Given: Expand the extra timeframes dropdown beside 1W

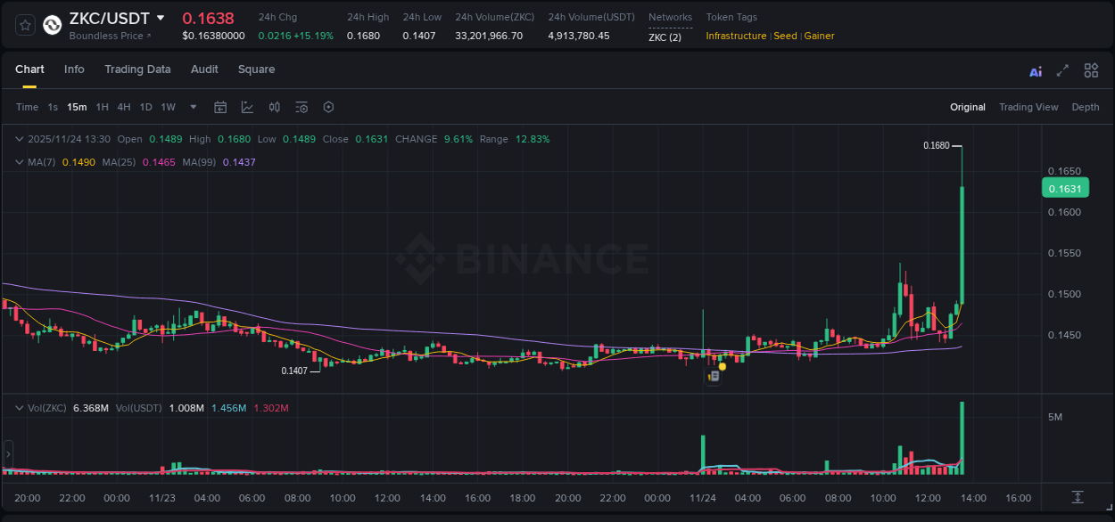Looking at the screenshot, I should coord(193,107).
